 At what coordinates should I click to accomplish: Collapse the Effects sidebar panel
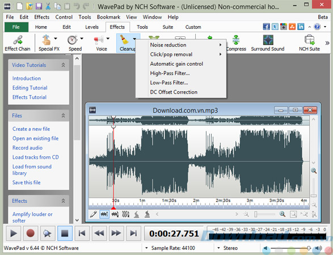(64, 201)
